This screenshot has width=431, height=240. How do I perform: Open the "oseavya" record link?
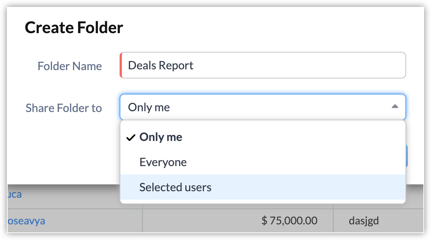click(x=26, y=221)
